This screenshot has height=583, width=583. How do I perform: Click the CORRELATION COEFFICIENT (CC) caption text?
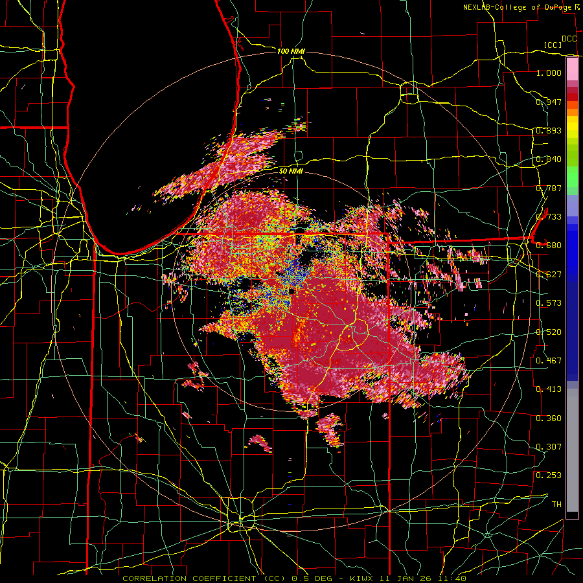click(204, 578)
